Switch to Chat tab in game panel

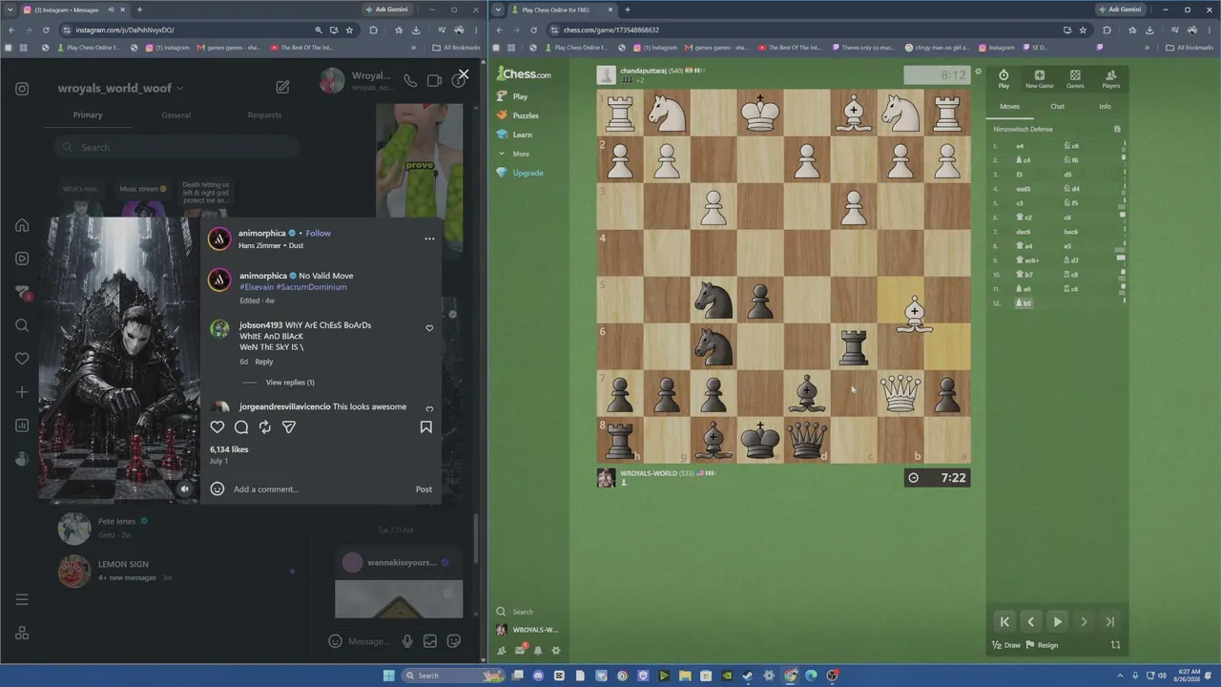tap(1057, 107)
